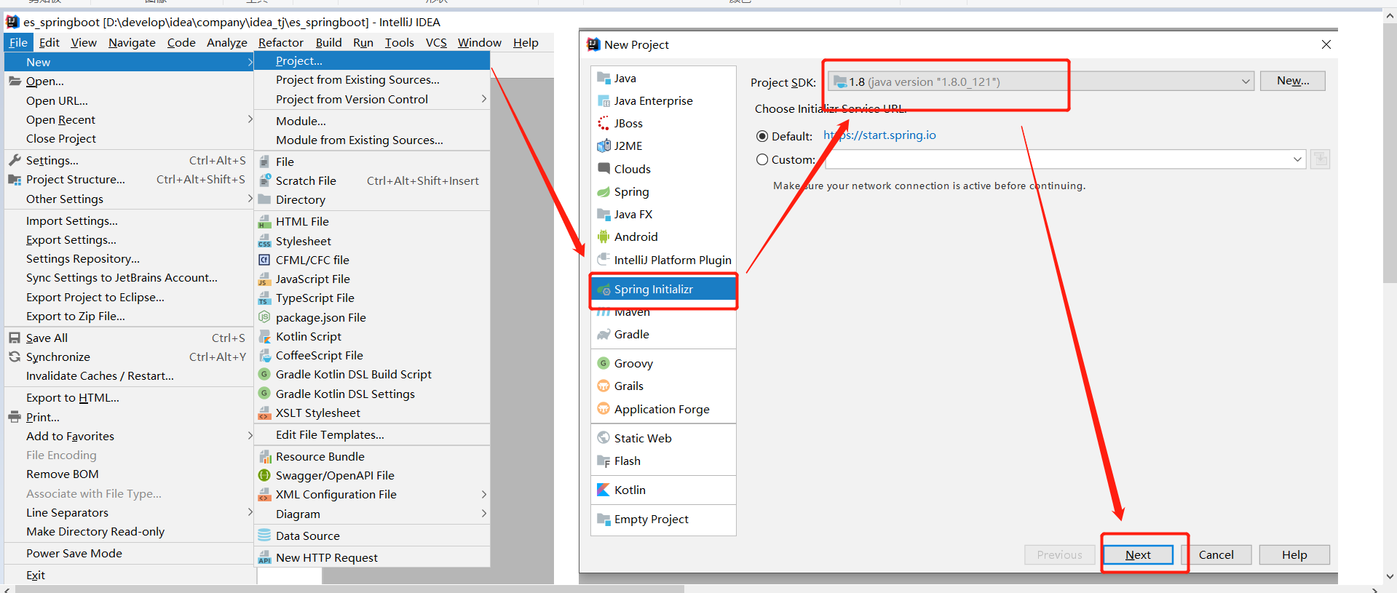1397x593 pixels.
Task: Open the Navigate menu
Action: [132, 42]
